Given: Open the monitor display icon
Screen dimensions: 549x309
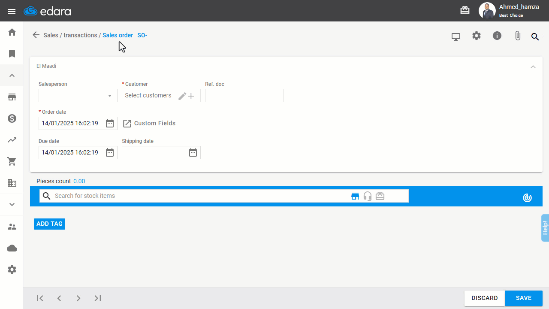Looking at the screenshot, I should point(456,36).
